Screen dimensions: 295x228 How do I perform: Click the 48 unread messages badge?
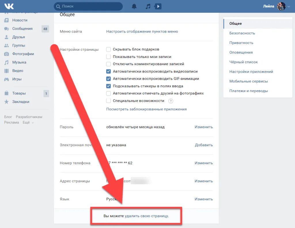pos(45,29)
